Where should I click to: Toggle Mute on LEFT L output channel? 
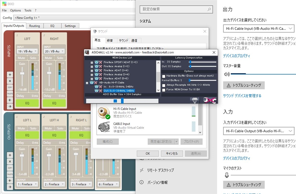point(21,128)
